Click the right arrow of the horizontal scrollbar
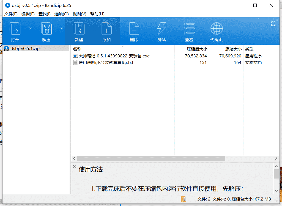This screenshot has height=206, width=282. tap(276, 158)
